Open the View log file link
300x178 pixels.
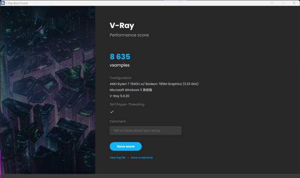point(118,158)
